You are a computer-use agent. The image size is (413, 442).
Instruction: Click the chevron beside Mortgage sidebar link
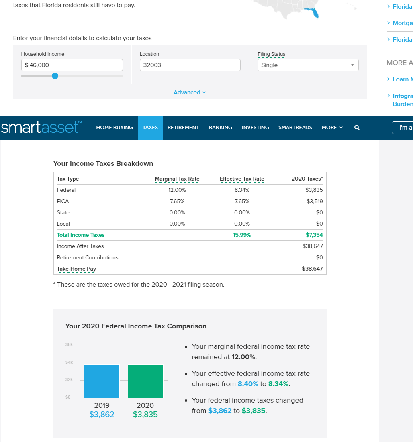pos(388,23)
